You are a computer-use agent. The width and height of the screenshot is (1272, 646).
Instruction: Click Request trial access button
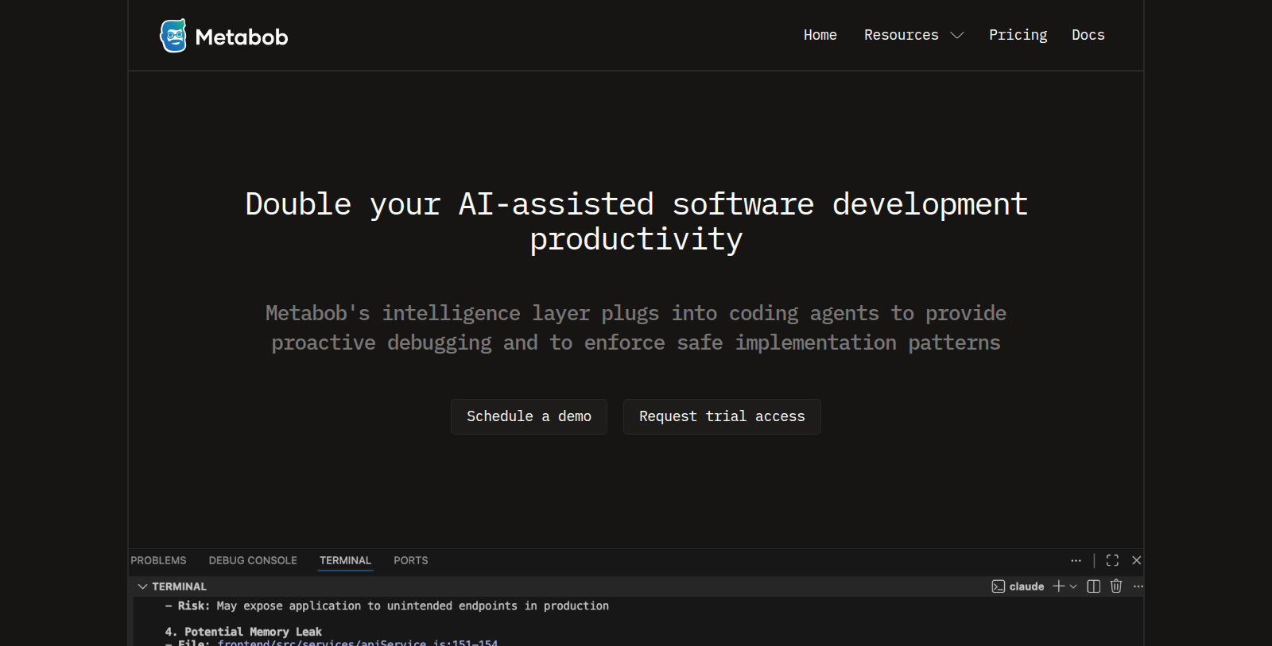pos(722,416)
